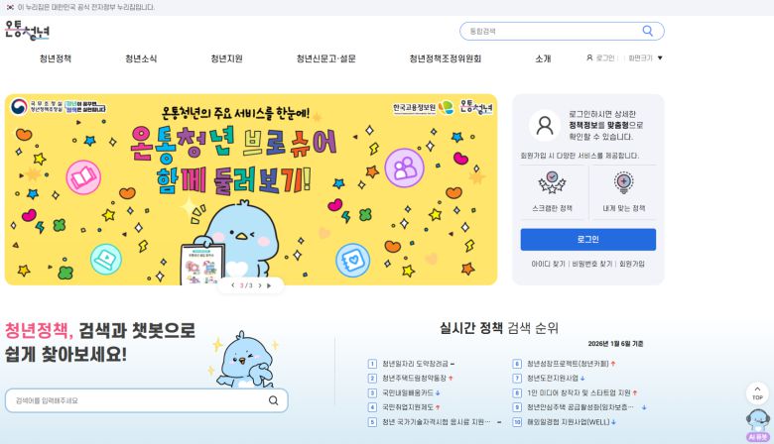Click the user icon beside 로그인
The height and width of the screenshot is (444, 774).
coord(589,57)
